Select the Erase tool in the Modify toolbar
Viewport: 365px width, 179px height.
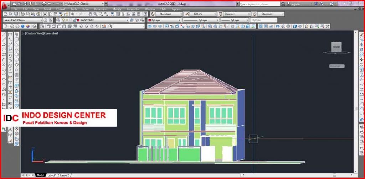click(x=361, y=35)
